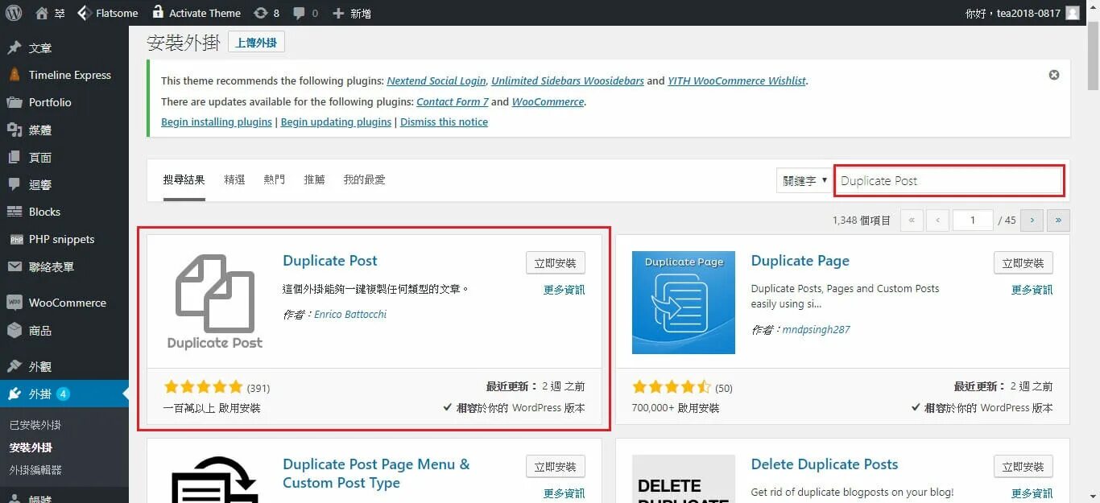The width and height of the screenshot is (1100, 503).
Task: Install the Duplicate Page plugin
Action: tap(1023, 263)
